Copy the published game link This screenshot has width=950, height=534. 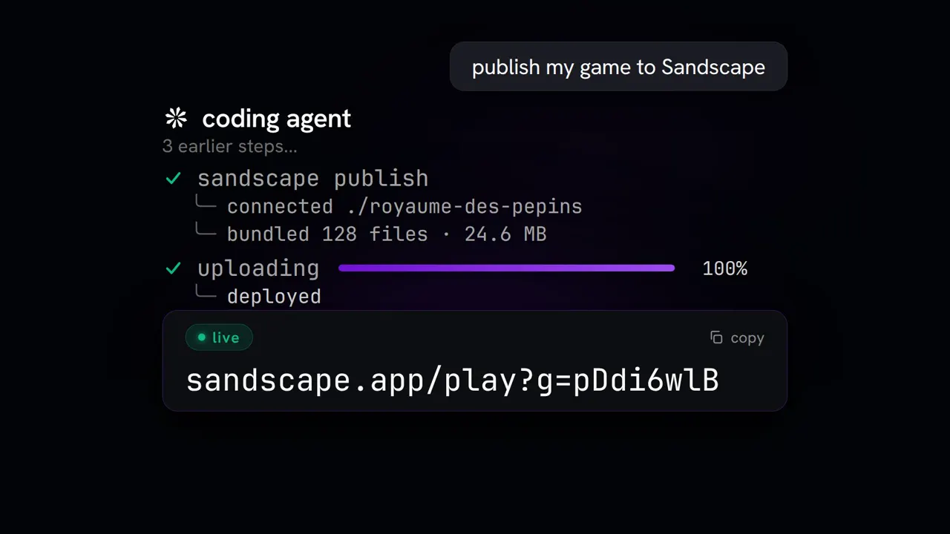tap(737, 338)
